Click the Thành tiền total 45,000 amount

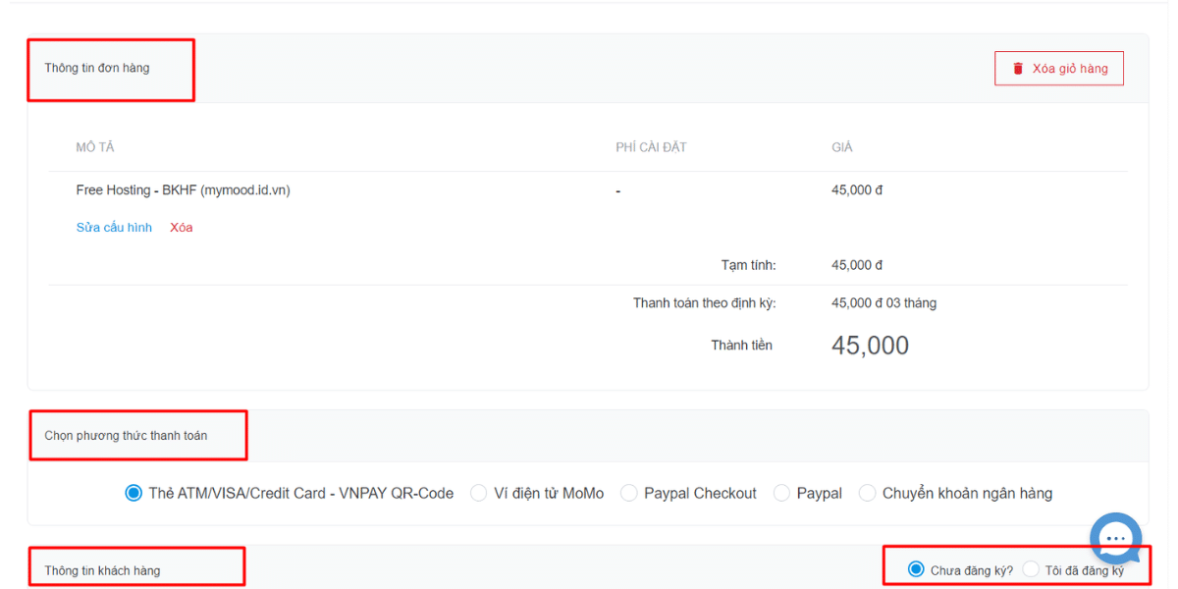pyautogui.click(x=870, y=346)
